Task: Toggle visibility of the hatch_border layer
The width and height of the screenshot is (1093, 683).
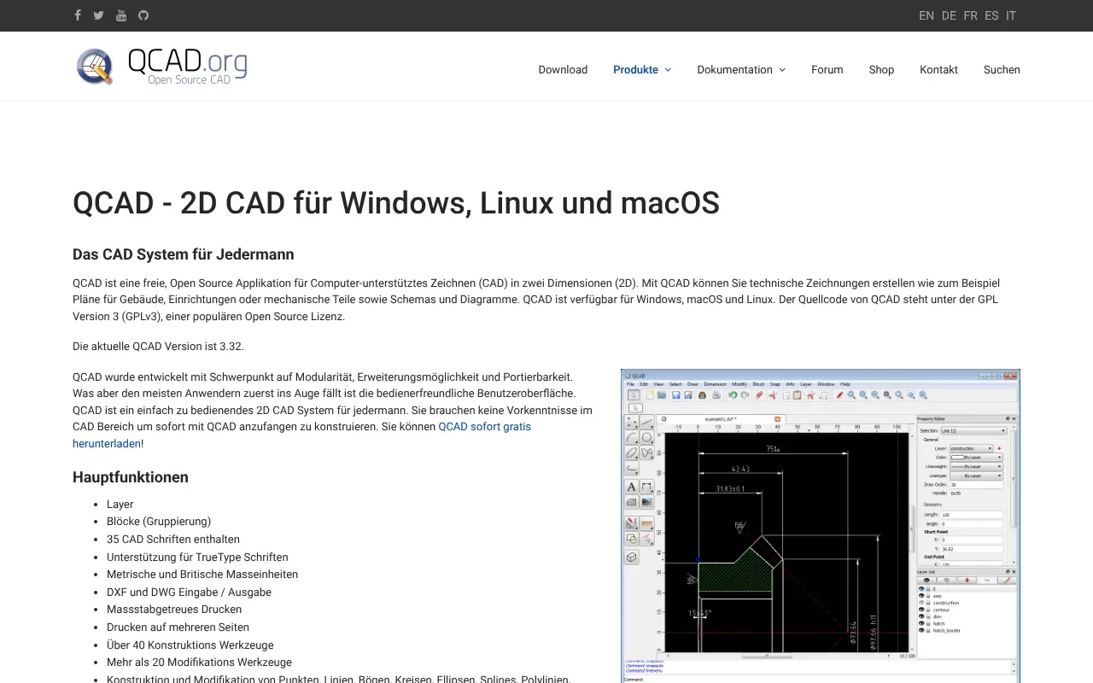Action: click(921, 630)
